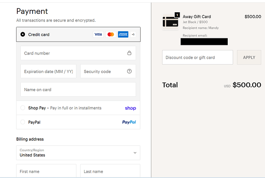The image size is (265, 178).
Task: Focus the Security code field
Action: coord(108,71)
